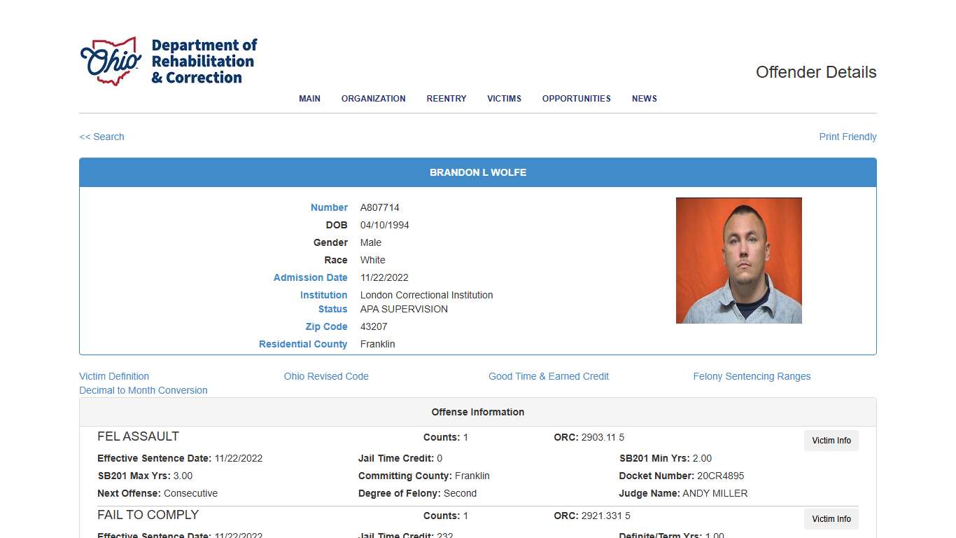Screen dimensions: 956x538
Task: Open the MAIN menu item
Action: (x=309, y=99)
